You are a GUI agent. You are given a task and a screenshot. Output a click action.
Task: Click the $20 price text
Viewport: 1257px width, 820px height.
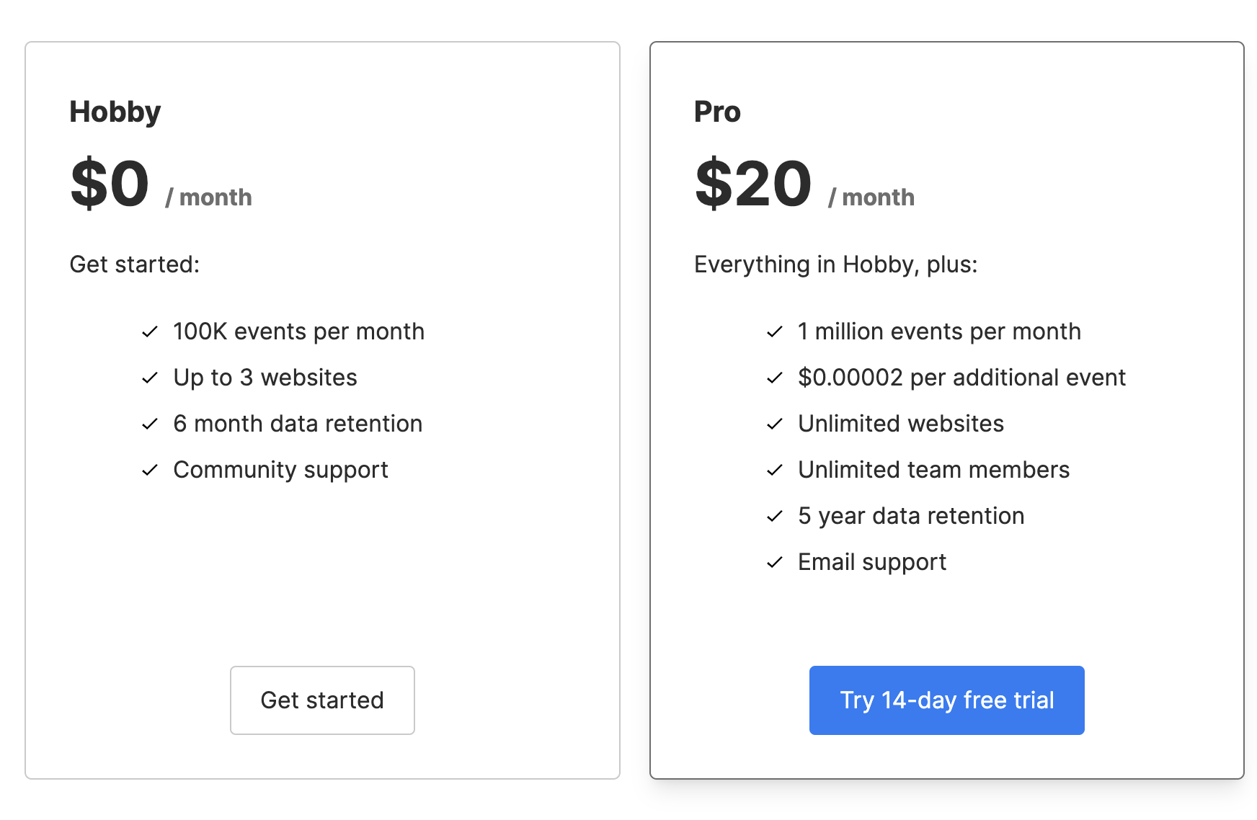click(x=753, y=184)
